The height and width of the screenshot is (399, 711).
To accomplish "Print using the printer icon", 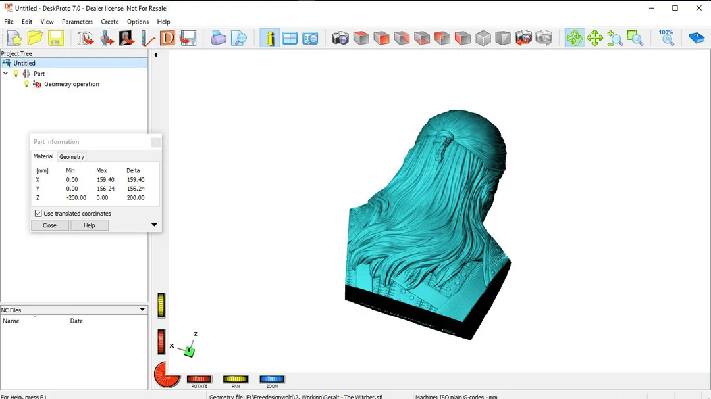I will click(x=218, y=38).
